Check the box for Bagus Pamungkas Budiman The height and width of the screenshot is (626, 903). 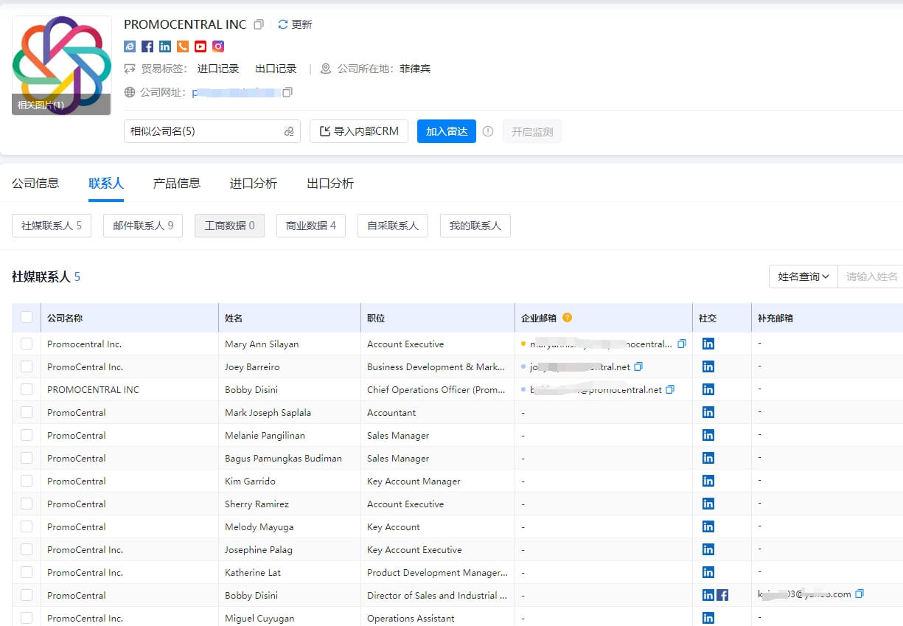coord(27,458)
